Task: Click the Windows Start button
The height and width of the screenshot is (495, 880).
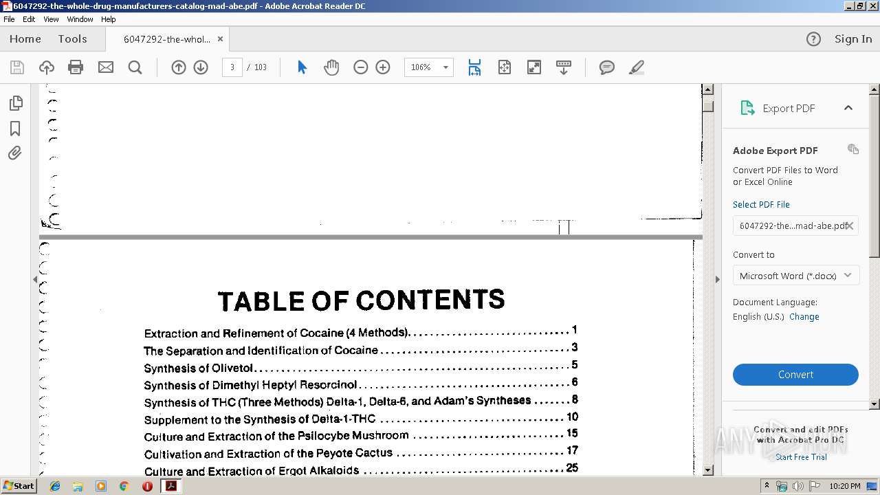Action: point(19,485)
